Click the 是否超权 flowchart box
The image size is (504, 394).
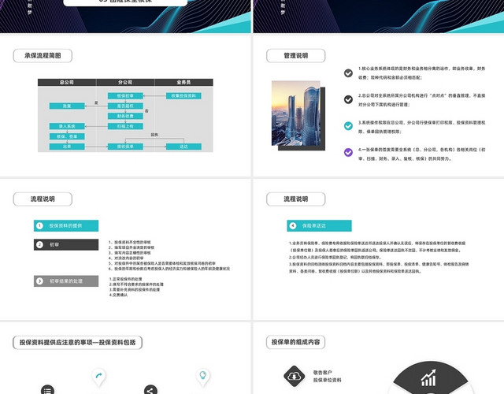click(x=125, y=106)
